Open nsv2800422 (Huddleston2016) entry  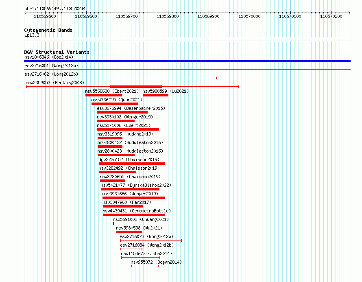point(130,142)
